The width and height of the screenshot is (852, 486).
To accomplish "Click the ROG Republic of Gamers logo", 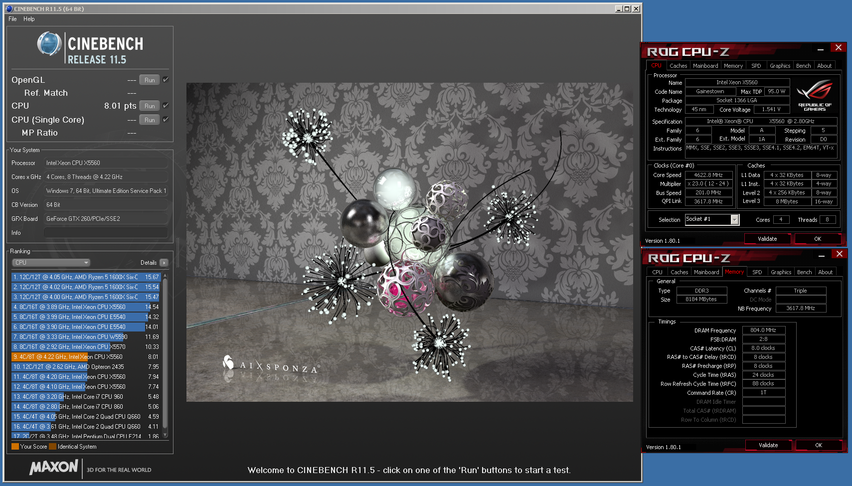I will (815, 96).
